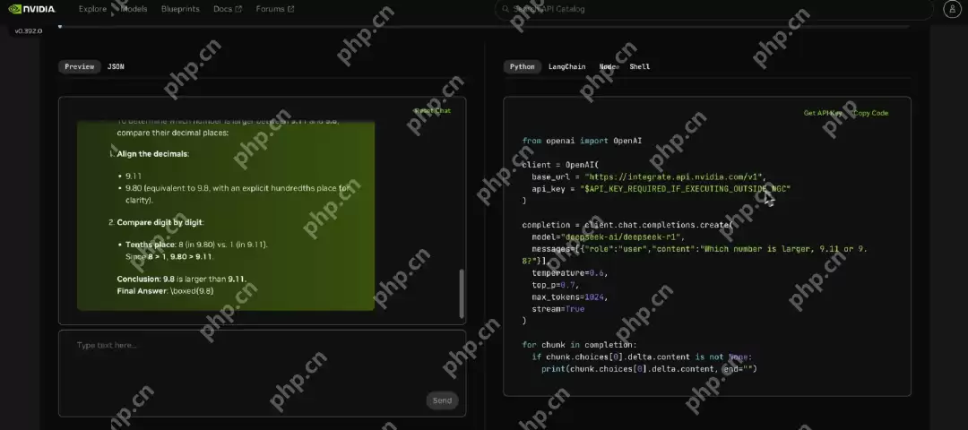Screen dimensions: 968x430
Task: Show the Node code sample
Action: pos(608,66)
